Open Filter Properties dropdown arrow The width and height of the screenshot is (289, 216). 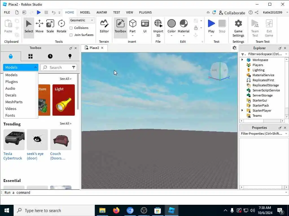coord(286,134)
